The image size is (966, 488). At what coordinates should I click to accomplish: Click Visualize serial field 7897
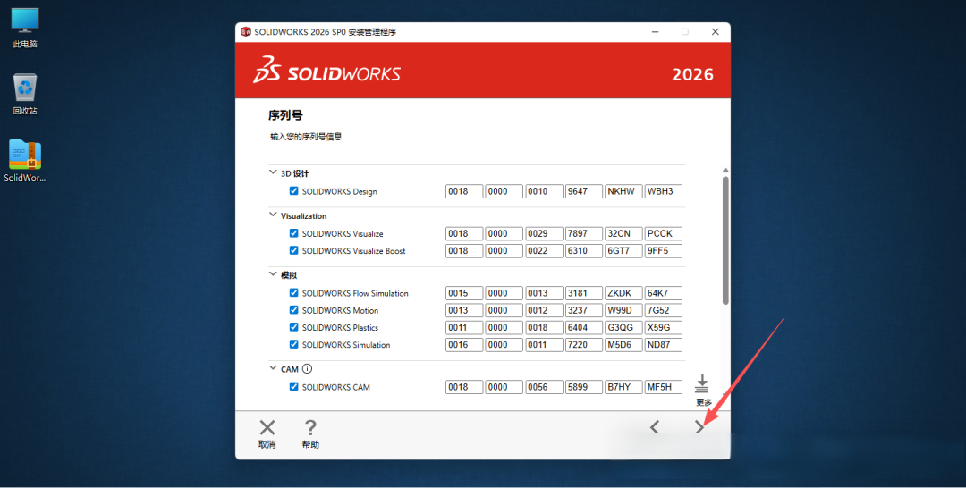[584, 234]
